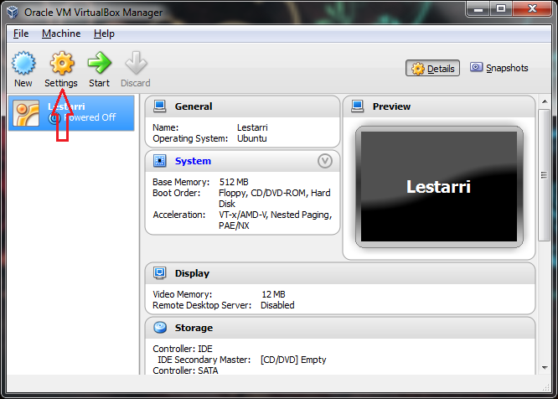Click Remote Desktop Server Disabled value
Image resolution: width=558 pixels, height=399 pixels.
point(277,305)
